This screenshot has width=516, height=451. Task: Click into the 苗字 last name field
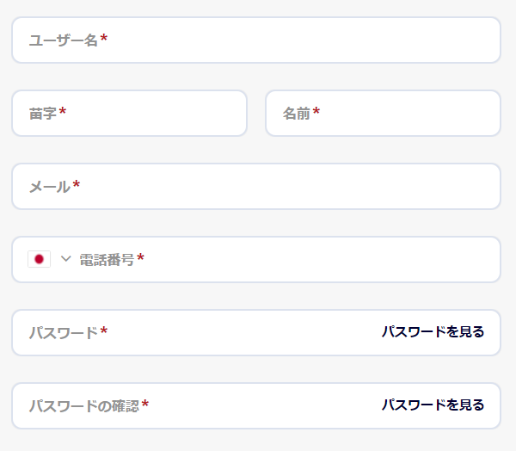click(129, 113)
